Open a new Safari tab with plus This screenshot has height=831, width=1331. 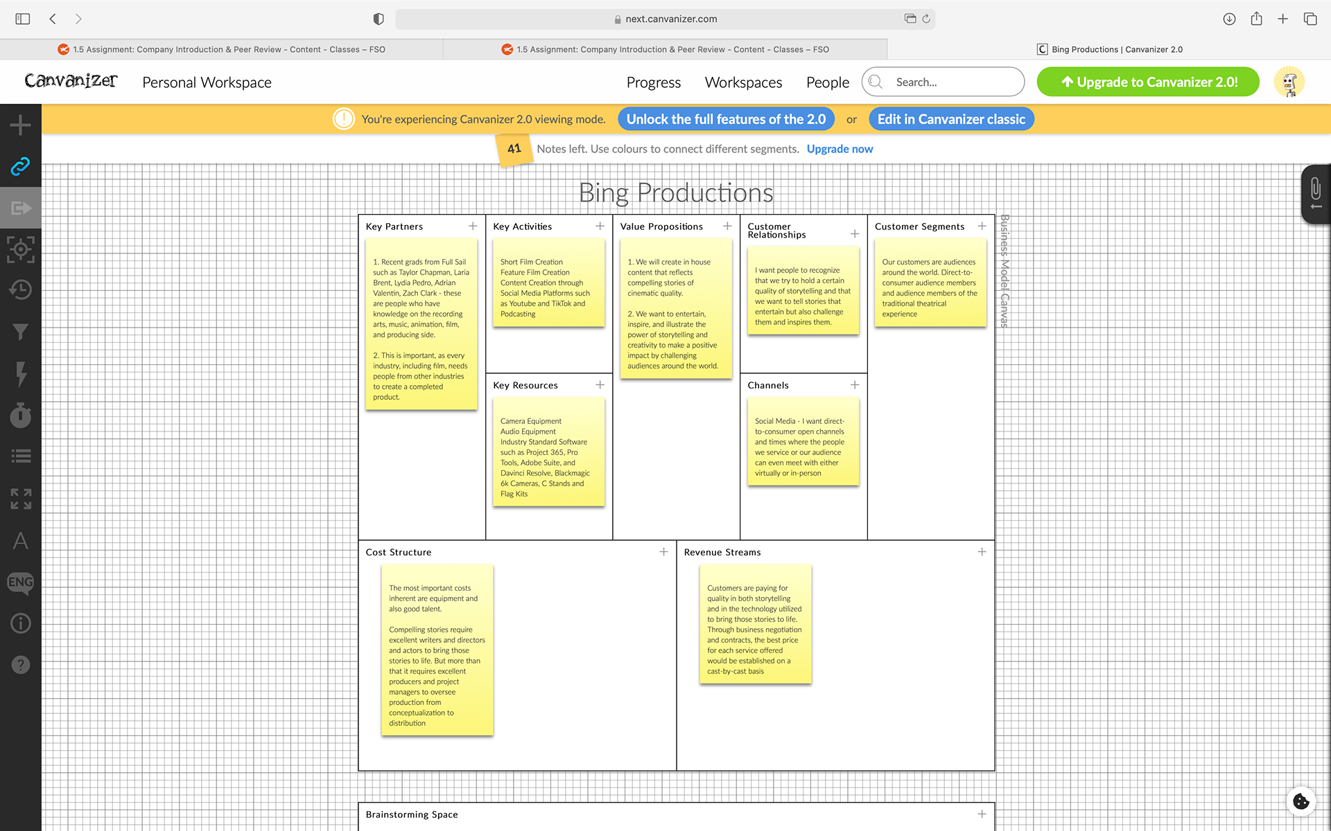(1283, 19)
